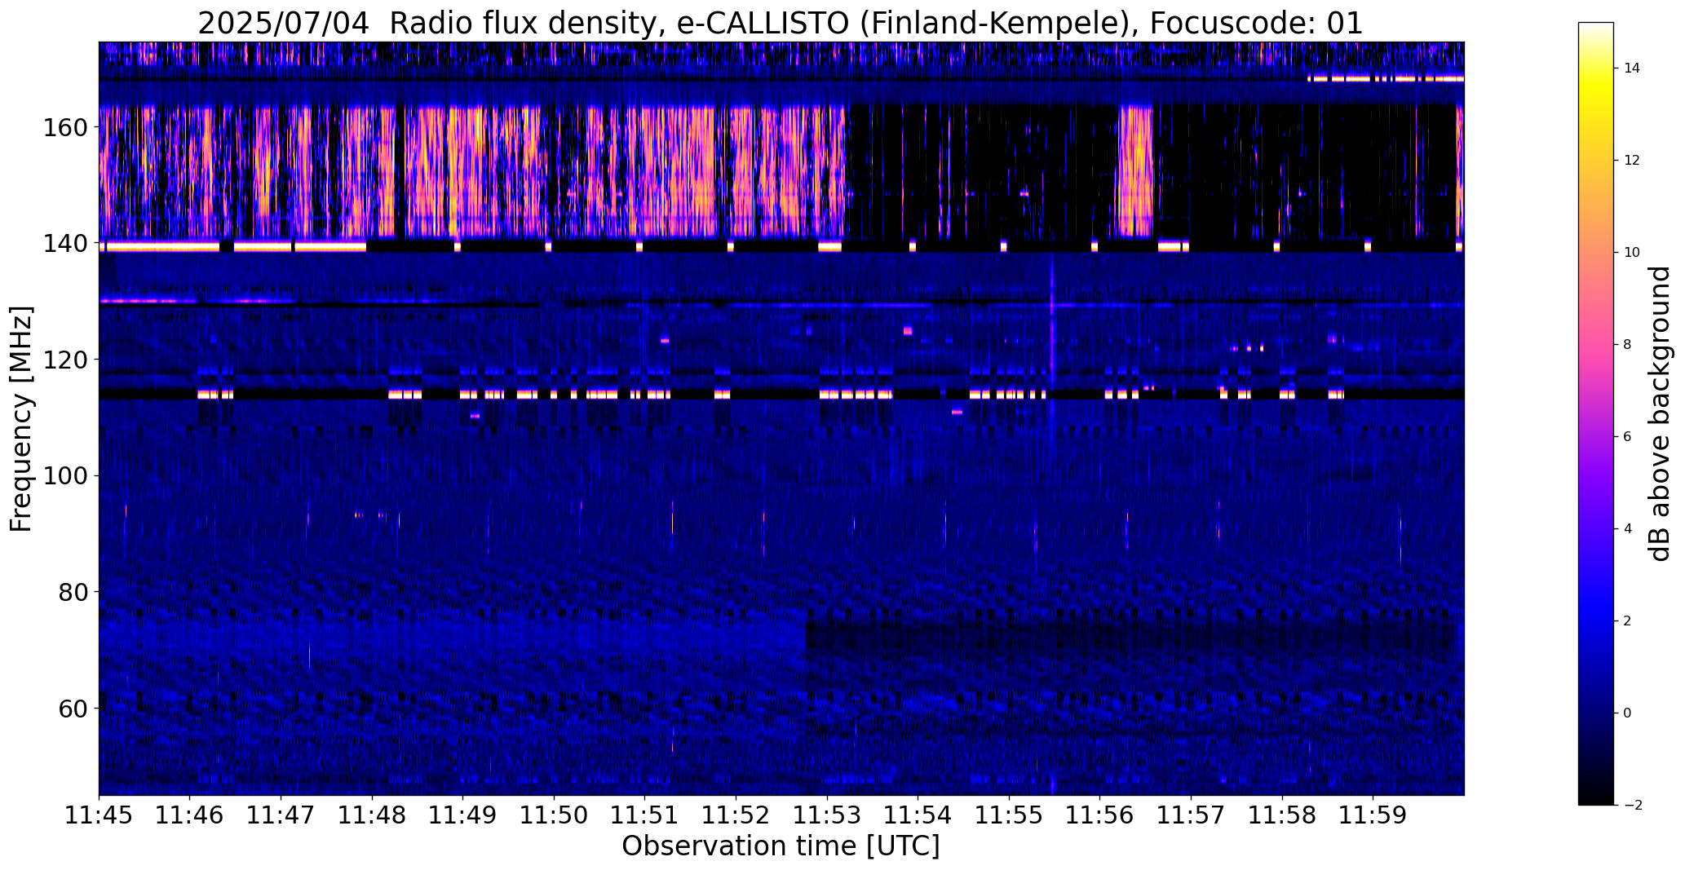Screen dimensions: 1685x870
Task: Click the 'Observation time [UTC]' x-axis label
Action: [x=781, y=846]
